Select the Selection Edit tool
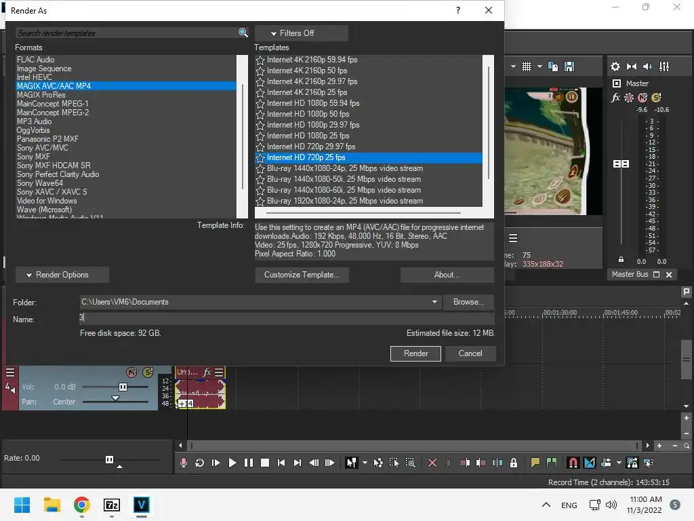Screen dimensions: 694x521 click(394, 463)
